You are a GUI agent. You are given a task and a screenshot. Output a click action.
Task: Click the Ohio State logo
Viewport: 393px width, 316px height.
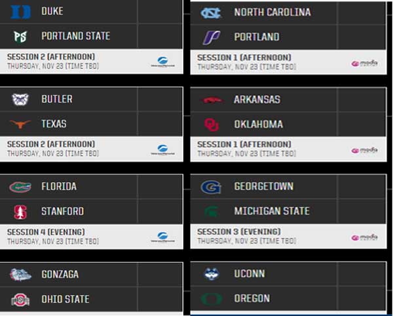(x=20, y=300)
